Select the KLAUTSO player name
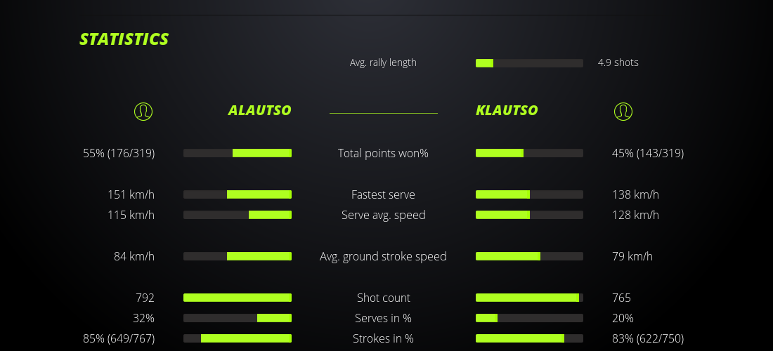773x351 pixels. (507, 110)
